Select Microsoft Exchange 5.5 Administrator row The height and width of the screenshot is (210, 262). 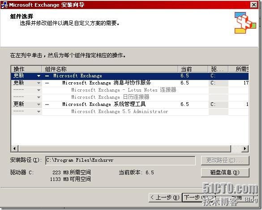tap(130, 112)
